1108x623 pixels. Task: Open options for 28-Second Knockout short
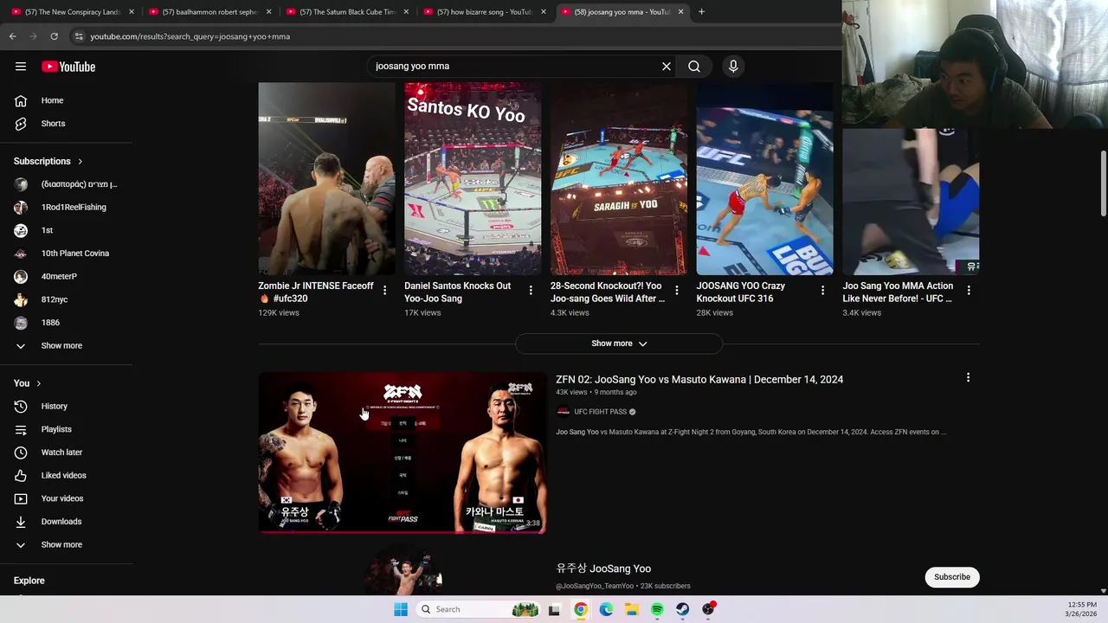tap(677, 291)
